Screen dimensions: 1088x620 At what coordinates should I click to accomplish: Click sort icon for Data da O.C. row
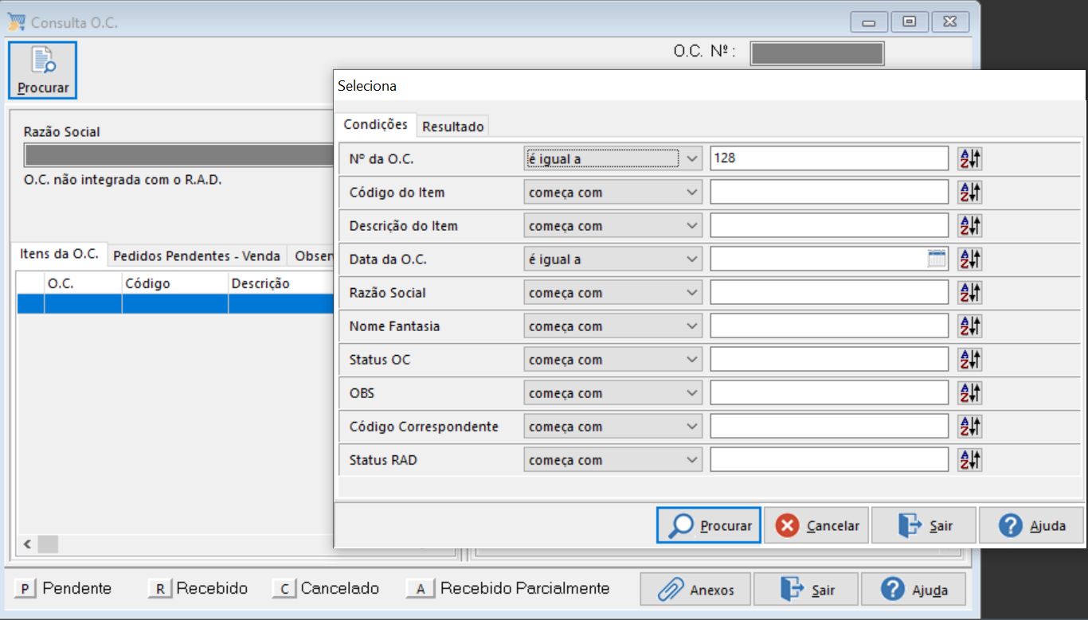969,259
